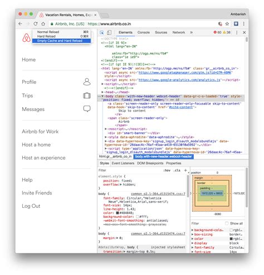264x275 pixels.
Task: Click the red error count icon
Action: (215, 32)
